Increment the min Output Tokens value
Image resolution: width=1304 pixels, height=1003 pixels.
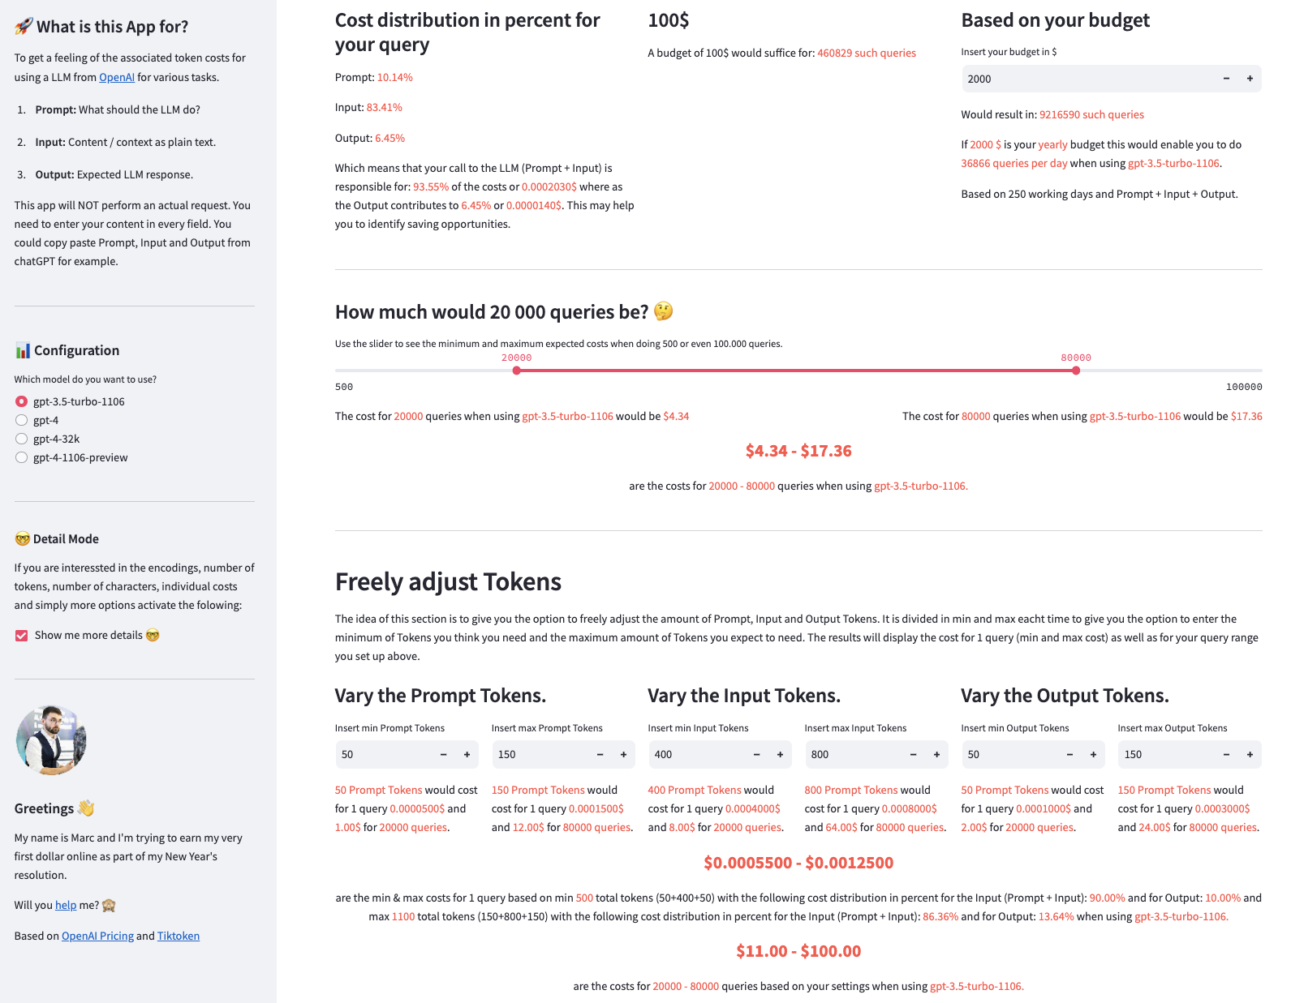pos(1093,754)
